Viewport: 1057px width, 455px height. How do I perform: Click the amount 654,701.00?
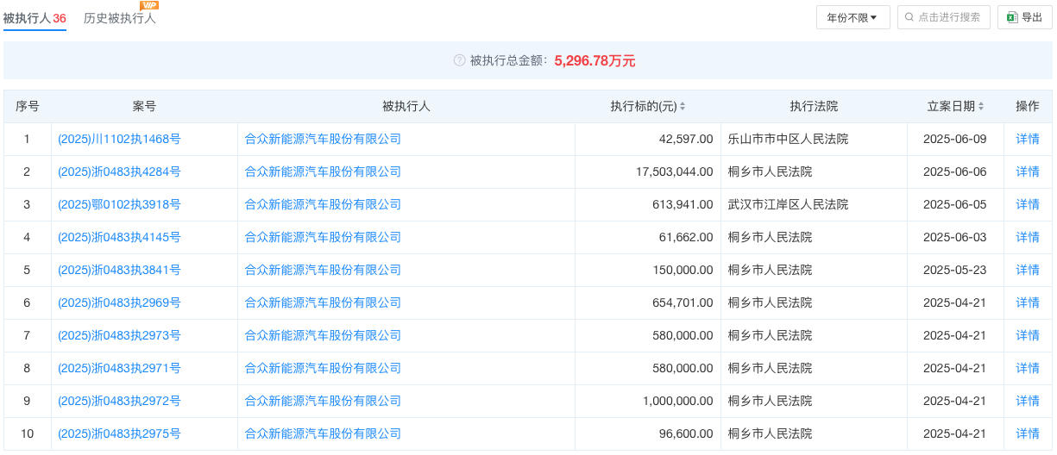(683, 302)
